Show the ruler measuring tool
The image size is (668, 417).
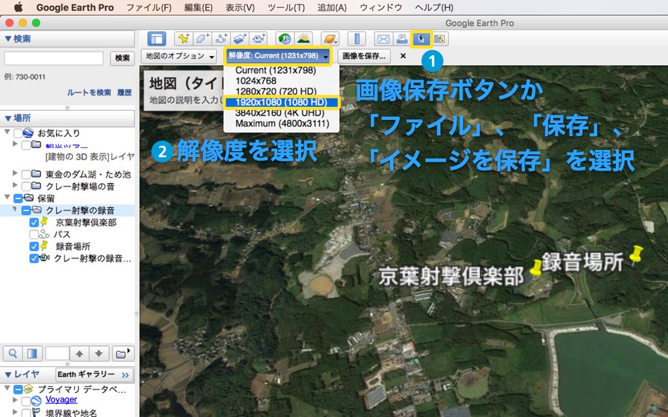pyautogui.click(x=357, y=39)
